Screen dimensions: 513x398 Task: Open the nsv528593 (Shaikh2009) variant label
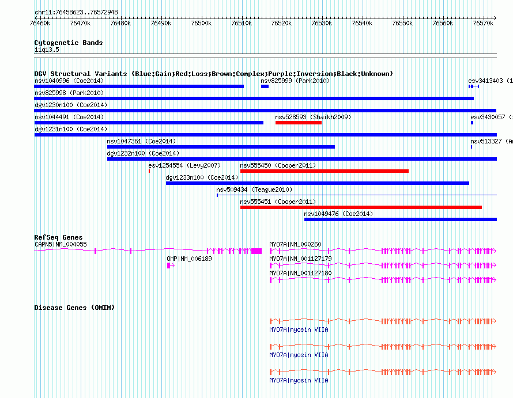pyautogui.click(x=313, y=117)
